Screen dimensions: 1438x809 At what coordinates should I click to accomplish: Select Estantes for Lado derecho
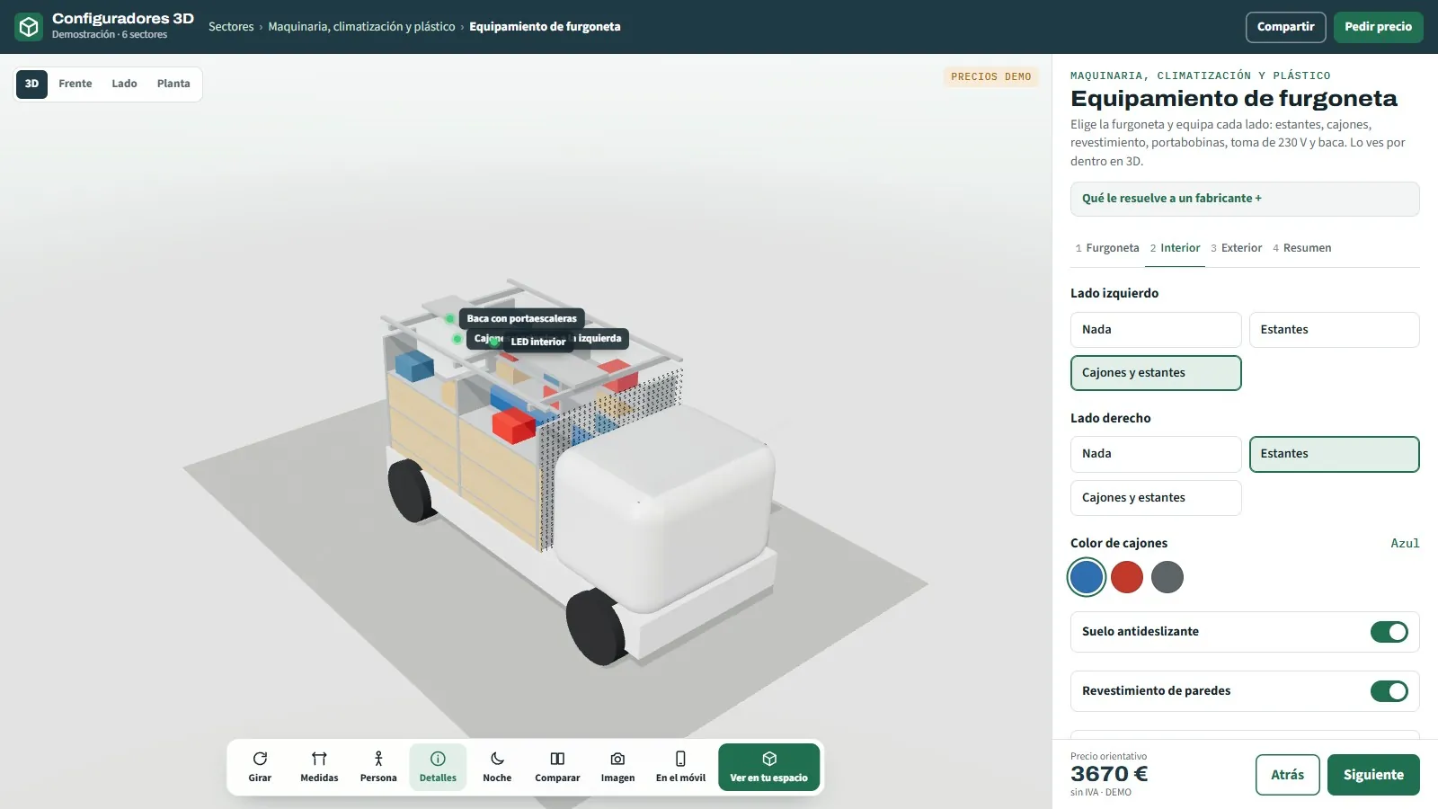click(1334, 454)
